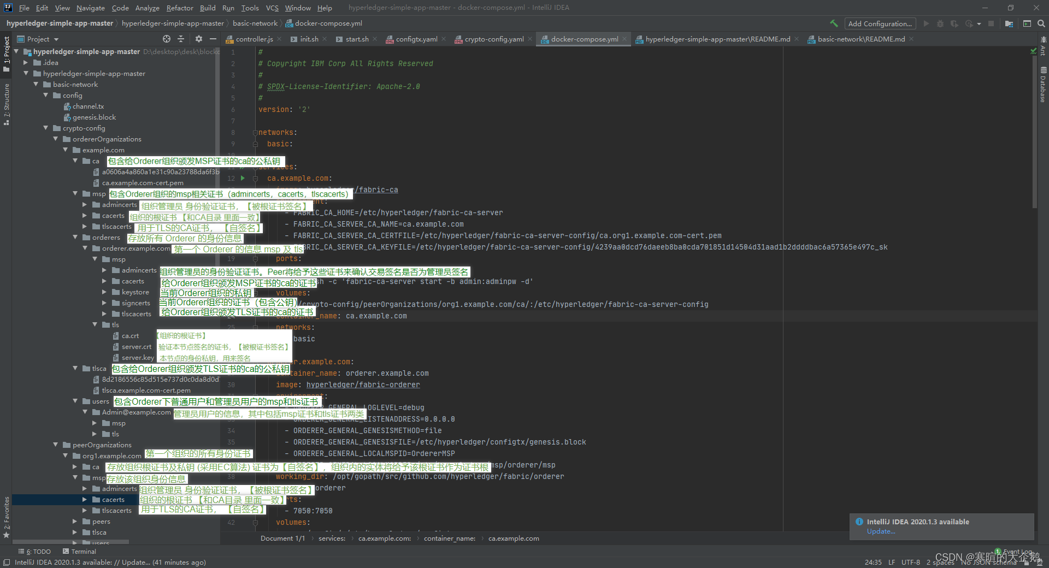Image resolution: width=1049 pixels, height=568 pixels.
Task: Open the Favorites tool window
Action: tap(7, 517)
